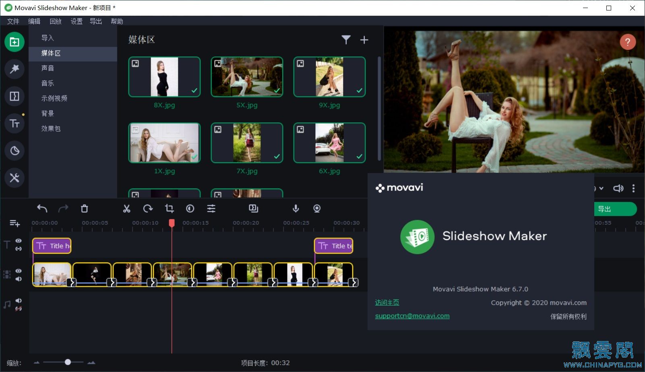Open the Transitions sidebar icon
This screenshot has height=372, width=645.
click(14, 96)
